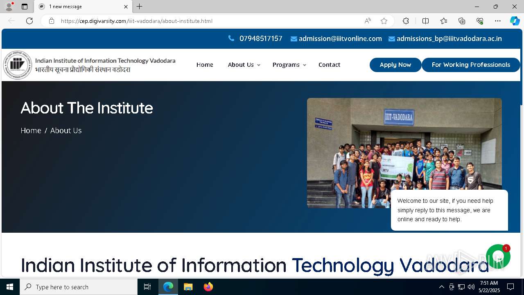View site information lock icon
The image size is (524, 295).
[52, 21]
